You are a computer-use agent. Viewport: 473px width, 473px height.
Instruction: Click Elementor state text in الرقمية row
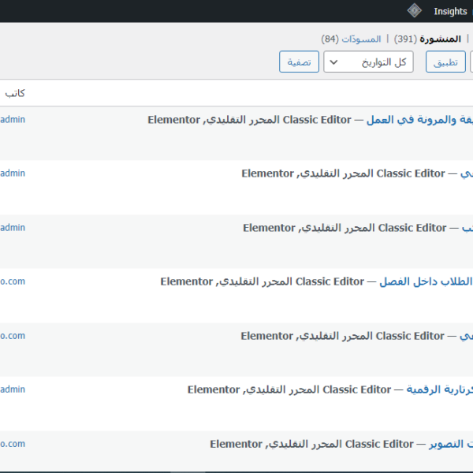214,389
